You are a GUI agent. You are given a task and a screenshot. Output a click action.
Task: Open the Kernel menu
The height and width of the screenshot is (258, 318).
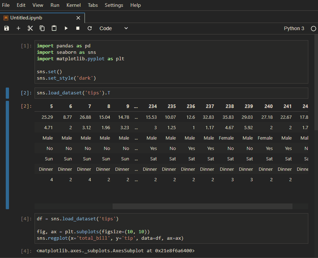tap(73, 5)
